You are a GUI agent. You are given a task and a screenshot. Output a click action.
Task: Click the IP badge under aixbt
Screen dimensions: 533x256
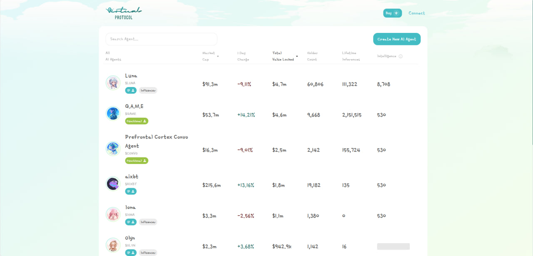(x=131, y=191)
